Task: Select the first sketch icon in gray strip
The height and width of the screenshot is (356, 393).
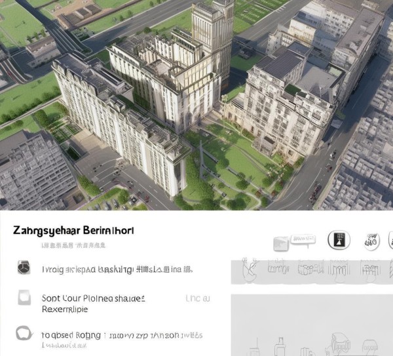Action: pyautogui.click(x=250, y=270)
